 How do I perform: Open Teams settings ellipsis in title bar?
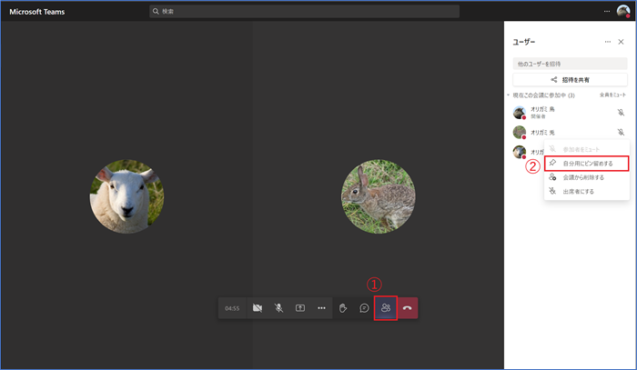pyautogui.click(x=607, y=11)
